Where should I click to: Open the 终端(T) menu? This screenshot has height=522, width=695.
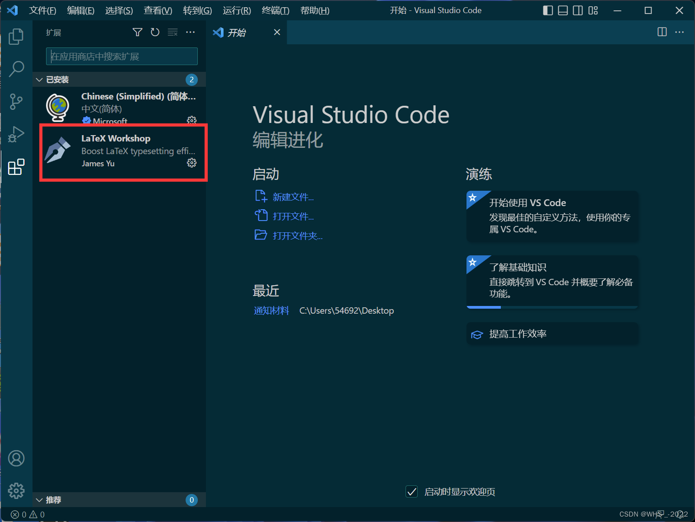[275, 10]
